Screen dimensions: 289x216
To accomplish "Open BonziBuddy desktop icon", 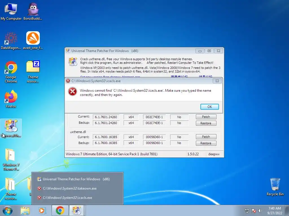I will (33, 11).
